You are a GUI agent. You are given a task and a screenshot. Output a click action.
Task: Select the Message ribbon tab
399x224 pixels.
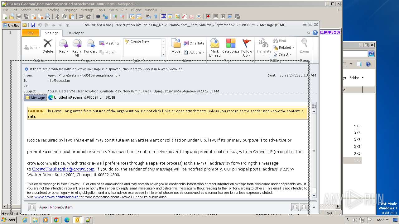51,33
